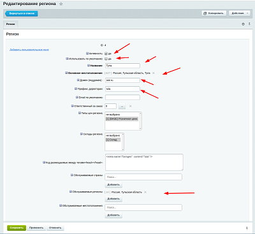Click Добавить under served locations search

click(113, 215)
